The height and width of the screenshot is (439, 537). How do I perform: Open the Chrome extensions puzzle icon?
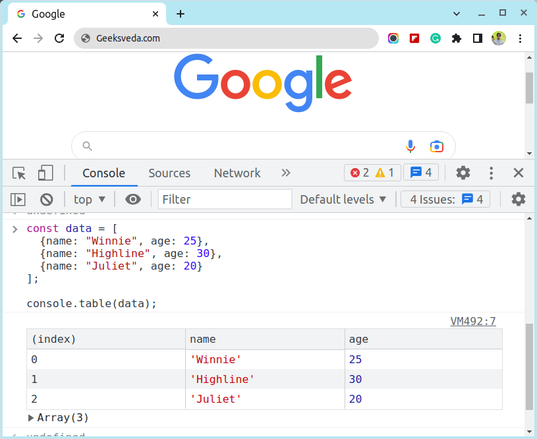[x=457, y=38]
